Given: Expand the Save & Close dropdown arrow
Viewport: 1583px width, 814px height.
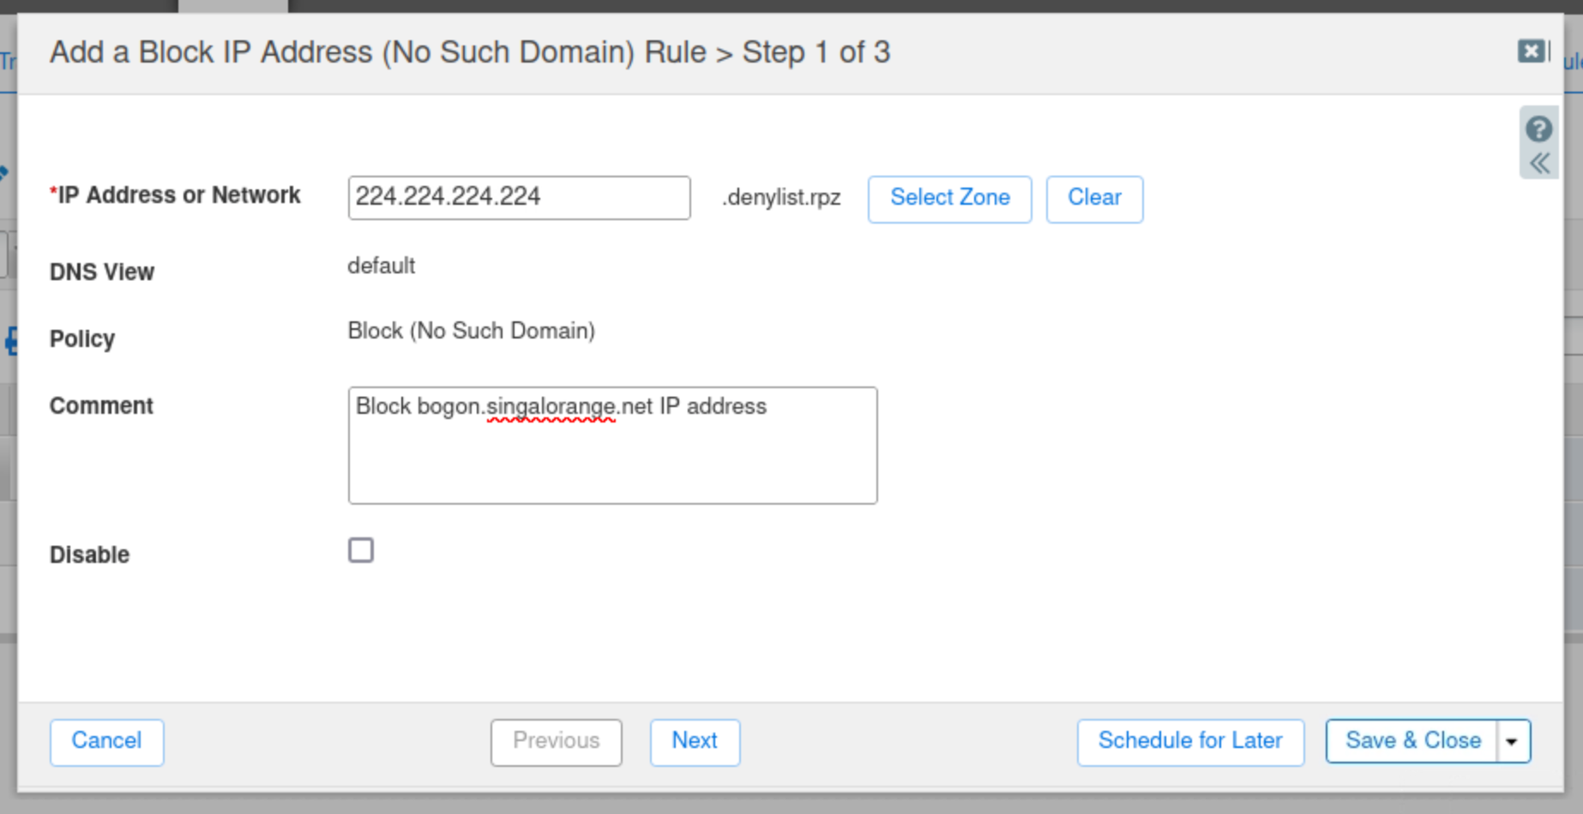Looking at the screenshot, I should (1513, 741).
